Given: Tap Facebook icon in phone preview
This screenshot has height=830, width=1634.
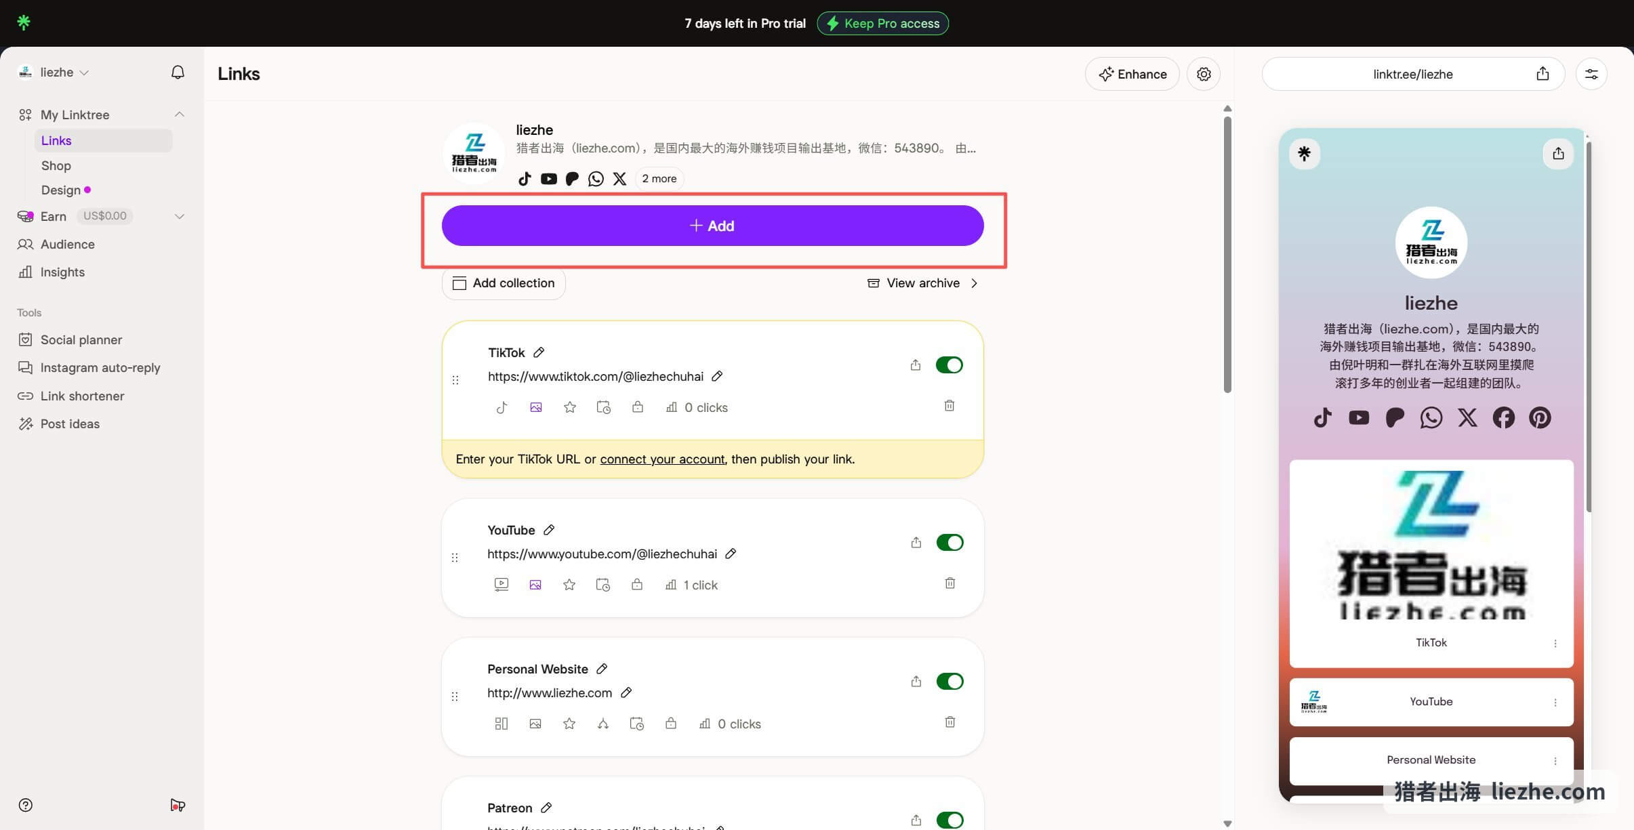Looking at the screenshot, I should (x=1504, y=417).
